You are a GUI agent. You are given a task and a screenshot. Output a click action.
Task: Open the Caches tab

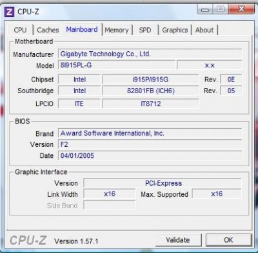pyautogui.click(x=48, y=30)
